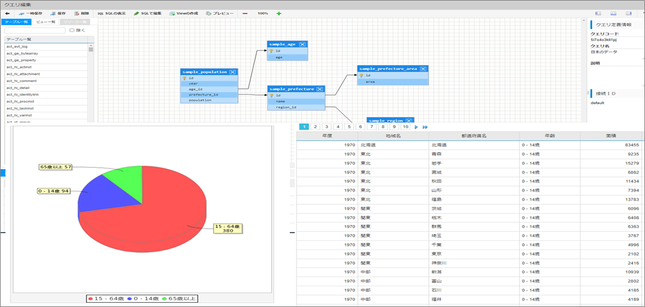Switch to the ビュー一覧 tab
645x307 pixels.
click(x=45, y=22)
